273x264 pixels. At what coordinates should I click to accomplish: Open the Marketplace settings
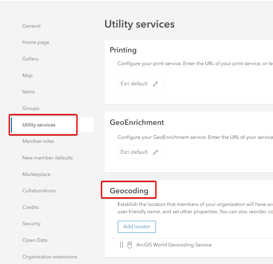(36, 174)
